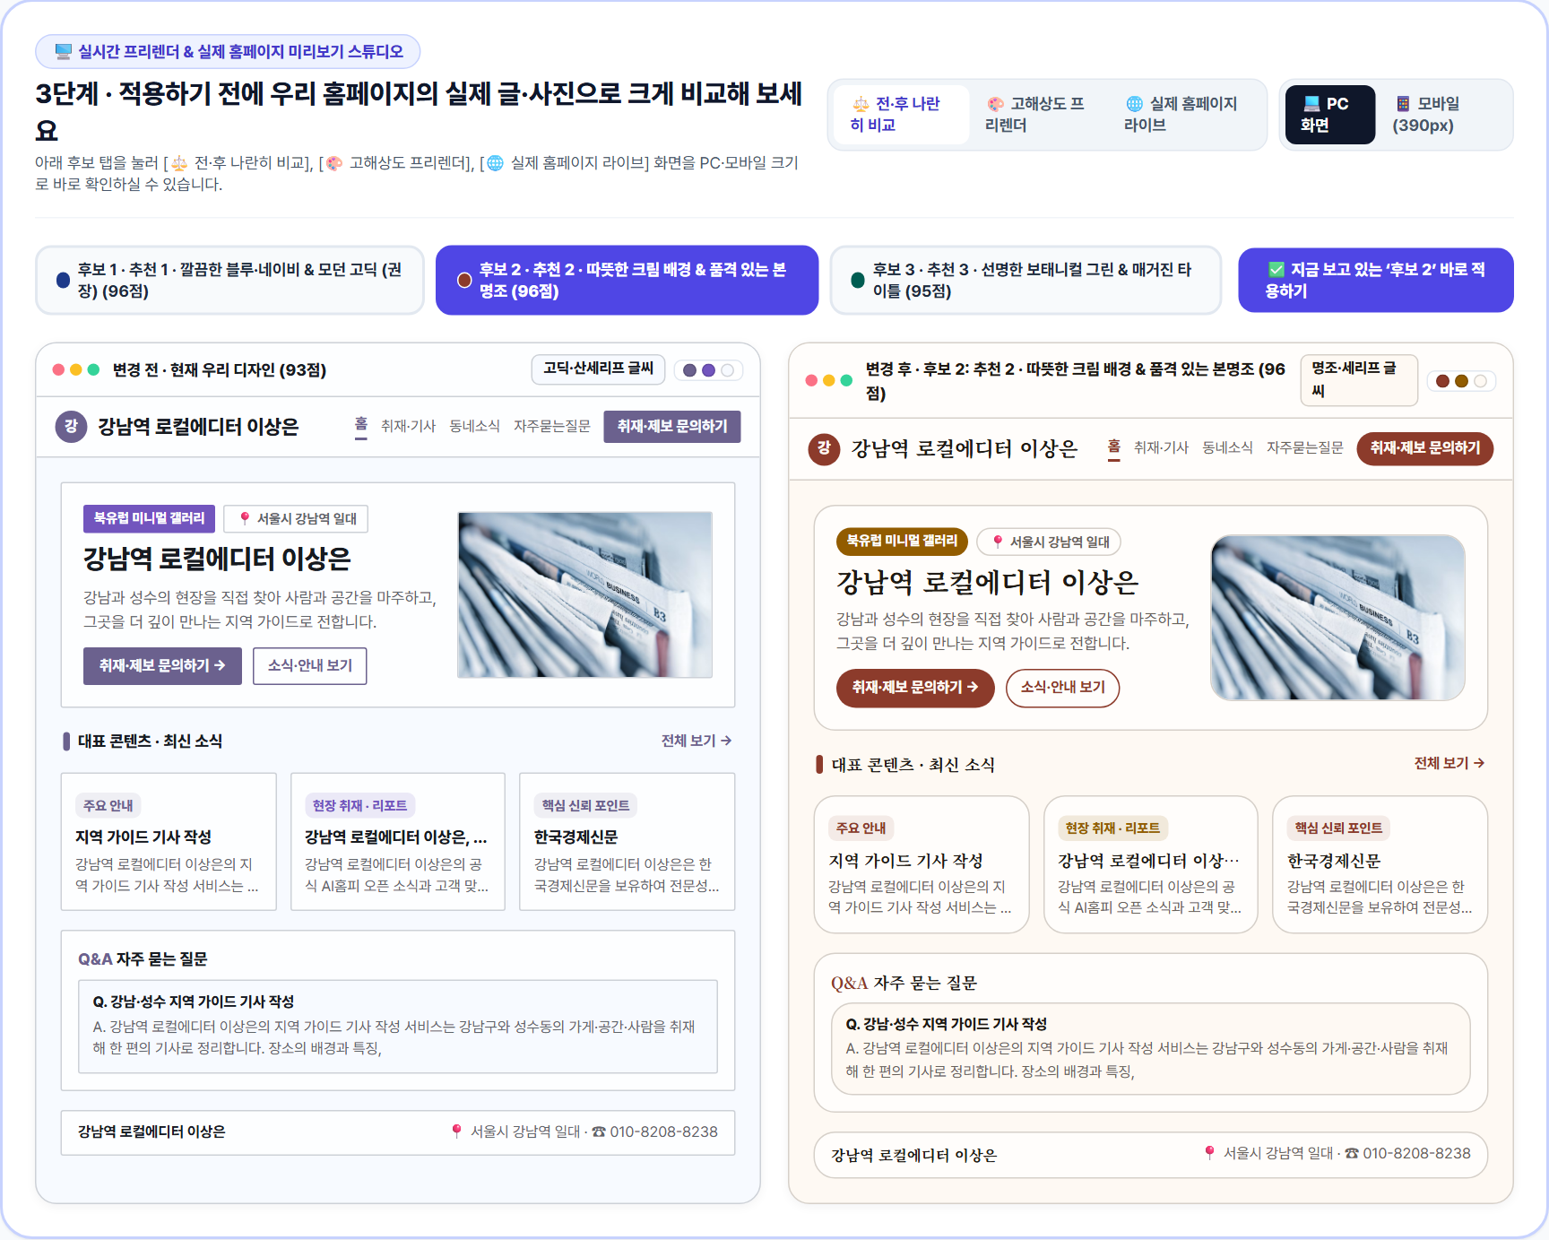1549x1240 pixels.
Task: Click brown hero '취재·제보 문의하기 →' button
Action: pos(915,688)
